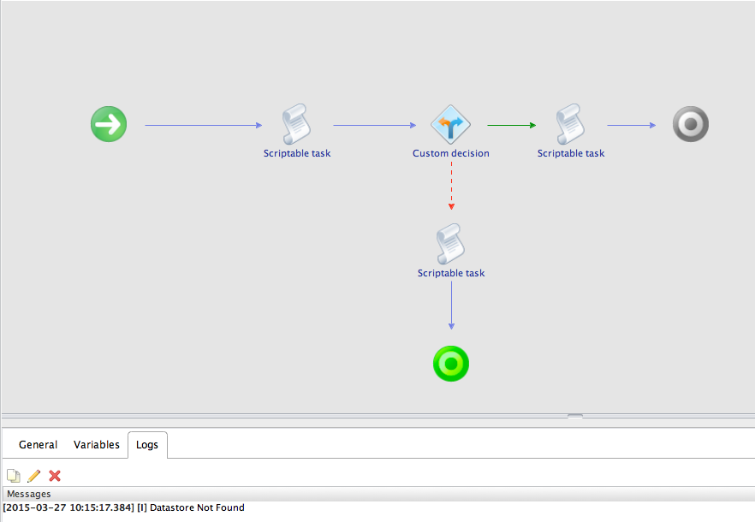
Task: Select the red dashed arrow below decision
Action: (x=451, y=186)
